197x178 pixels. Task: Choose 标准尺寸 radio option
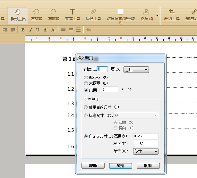click(x=86, y=115)
